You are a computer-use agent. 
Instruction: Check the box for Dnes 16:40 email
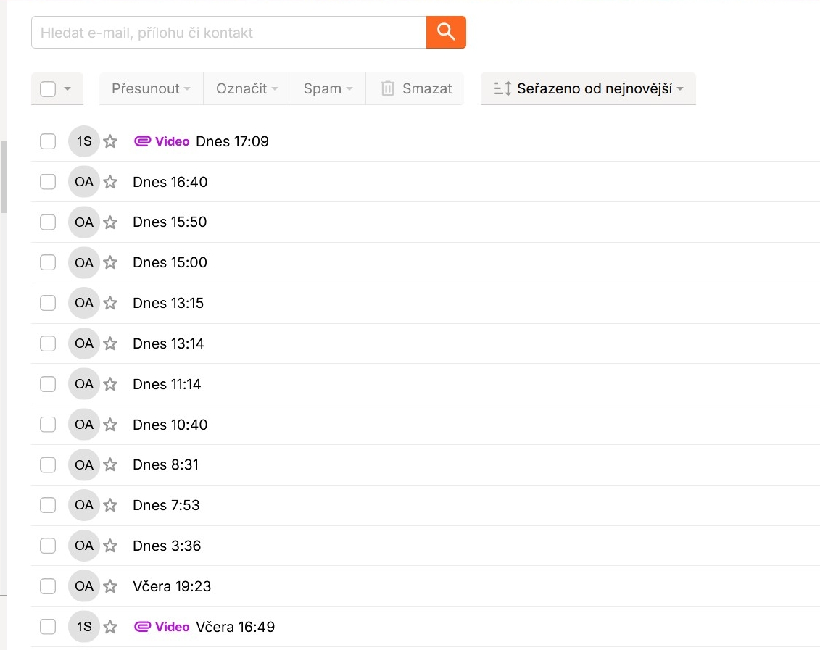[48, 182]
